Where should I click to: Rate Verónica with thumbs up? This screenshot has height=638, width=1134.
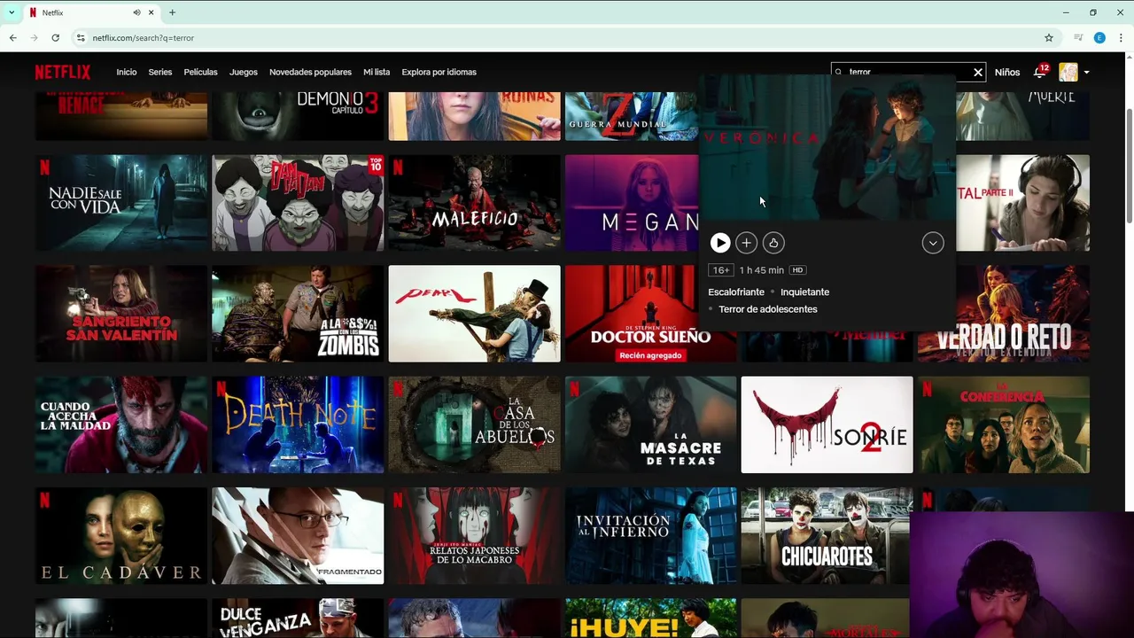coord(773,243)
